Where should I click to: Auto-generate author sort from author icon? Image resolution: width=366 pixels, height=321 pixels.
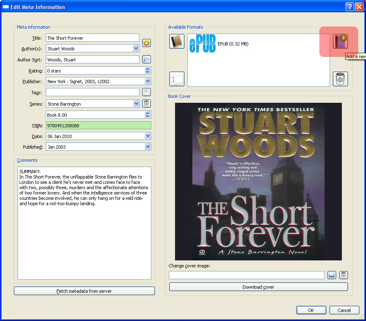coord(146,60)
